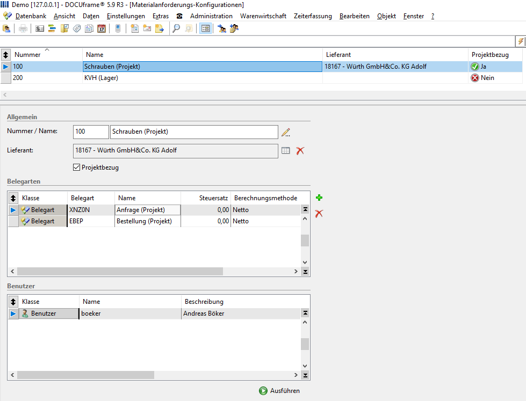526x401 pixels.
Task: Click the Belegarten horizontal scrollbar thumb
Action: tap(120, 271)
